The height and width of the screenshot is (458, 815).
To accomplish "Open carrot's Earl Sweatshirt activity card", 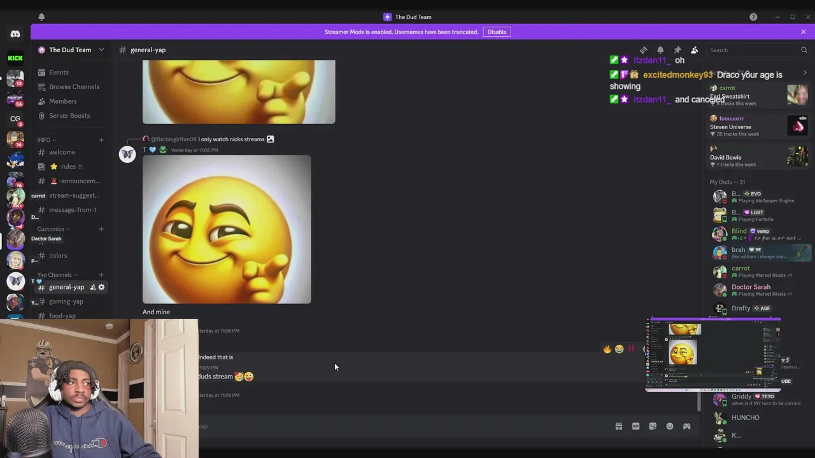I will (x=759, y=95).
